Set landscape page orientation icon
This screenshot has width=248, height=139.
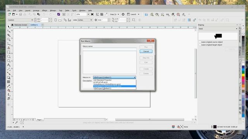point(60,20)
